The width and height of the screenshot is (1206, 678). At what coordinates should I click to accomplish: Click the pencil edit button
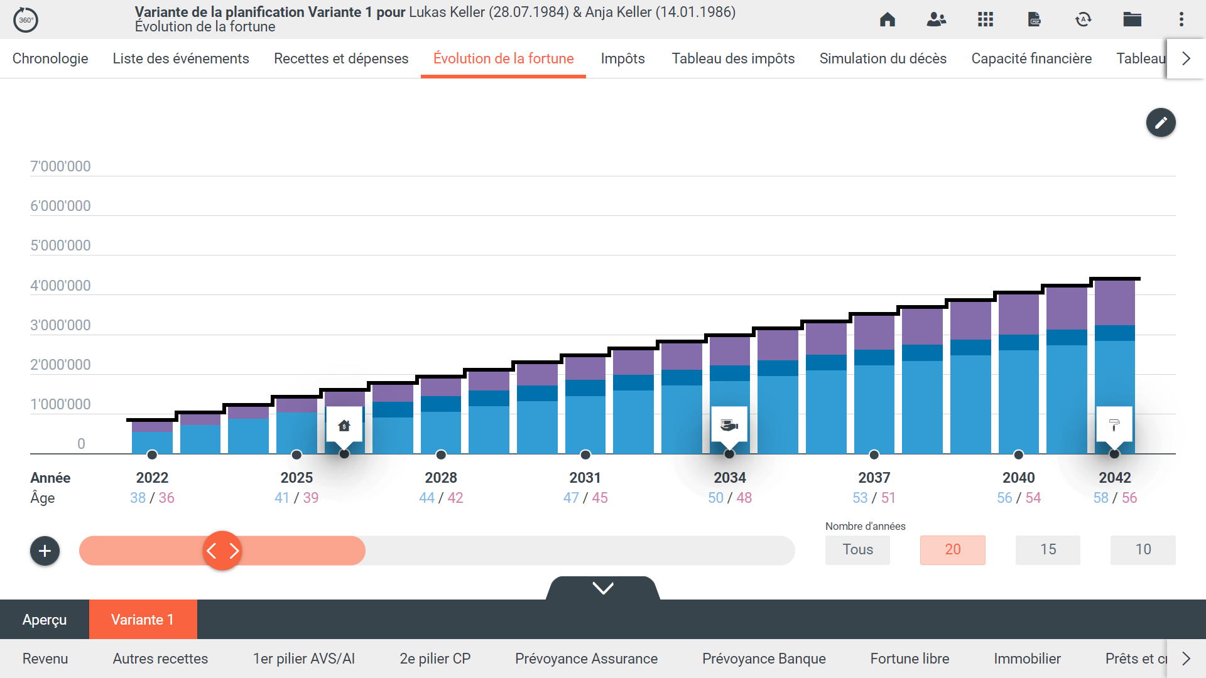tap(1160, 122)
